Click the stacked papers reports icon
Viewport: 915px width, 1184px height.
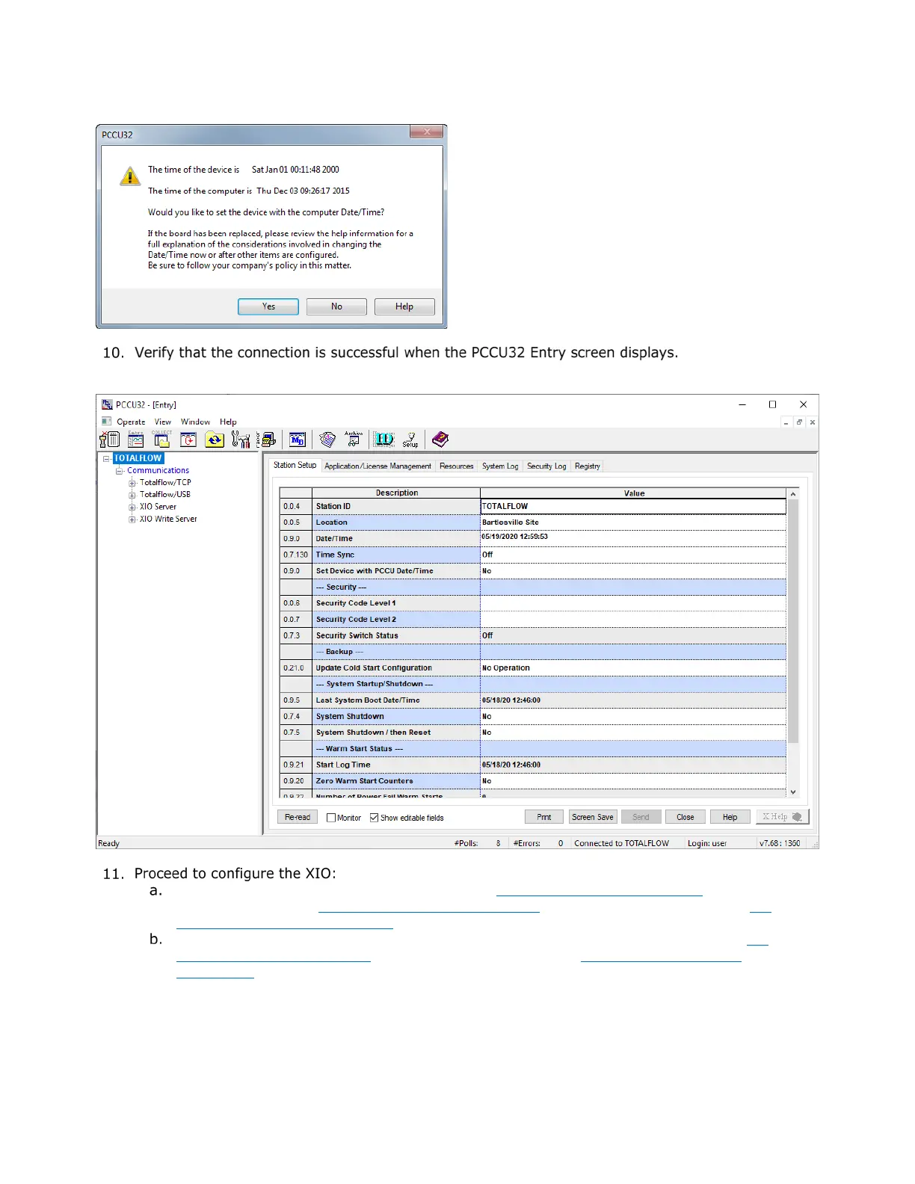tap(327, 440)
